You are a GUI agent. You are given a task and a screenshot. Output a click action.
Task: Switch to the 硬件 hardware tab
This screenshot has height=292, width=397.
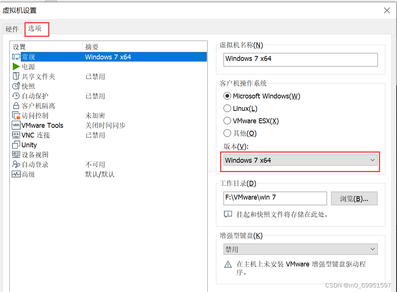(x=12, y=29)
